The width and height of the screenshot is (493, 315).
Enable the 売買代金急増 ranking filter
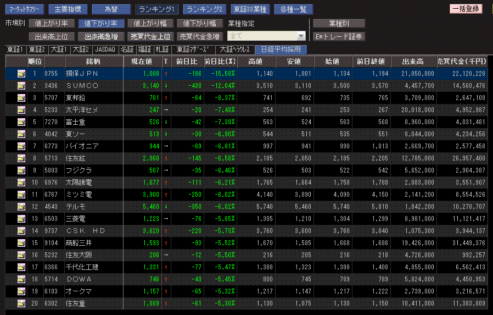click(x=199, y=37)
